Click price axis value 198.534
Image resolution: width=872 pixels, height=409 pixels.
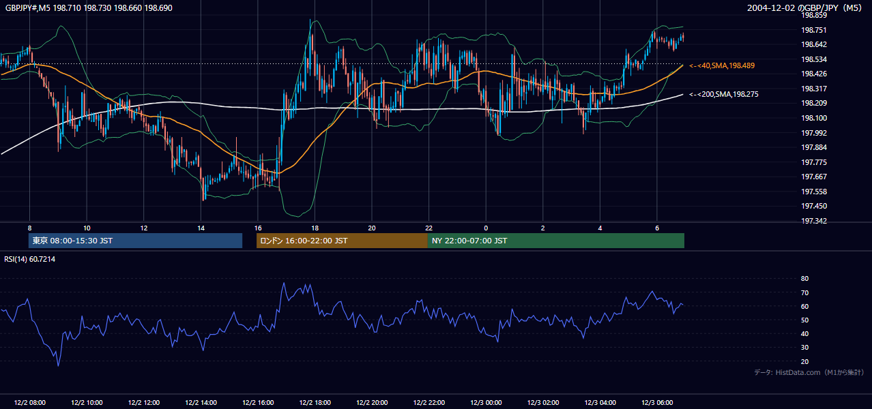[814, 59]
